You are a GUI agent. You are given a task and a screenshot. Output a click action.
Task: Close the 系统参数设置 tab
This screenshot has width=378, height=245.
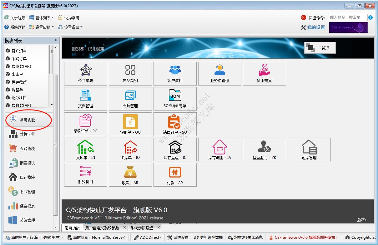[159, 228]
